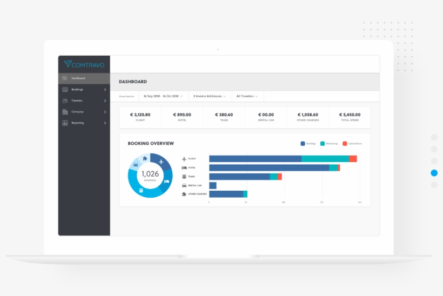Screen dimensions: 443x296
Task: Click the Train icon in chart
Action: pyautogui.click(x=184, y=177)
